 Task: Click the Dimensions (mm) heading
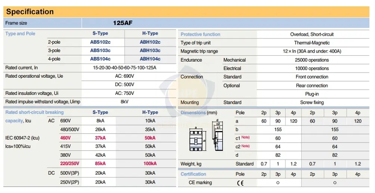click(199, 113)
